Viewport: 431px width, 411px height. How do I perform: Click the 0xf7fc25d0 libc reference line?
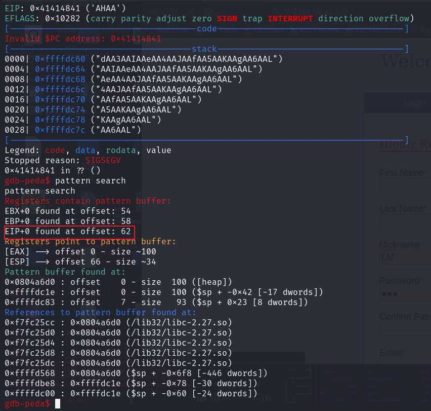[118, 333]
